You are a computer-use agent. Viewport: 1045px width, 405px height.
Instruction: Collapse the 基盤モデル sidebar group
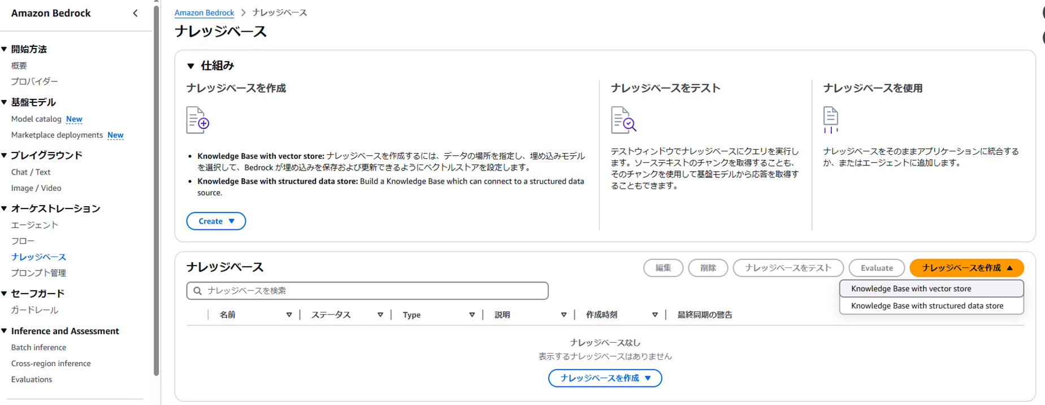[x=5, y=102]
